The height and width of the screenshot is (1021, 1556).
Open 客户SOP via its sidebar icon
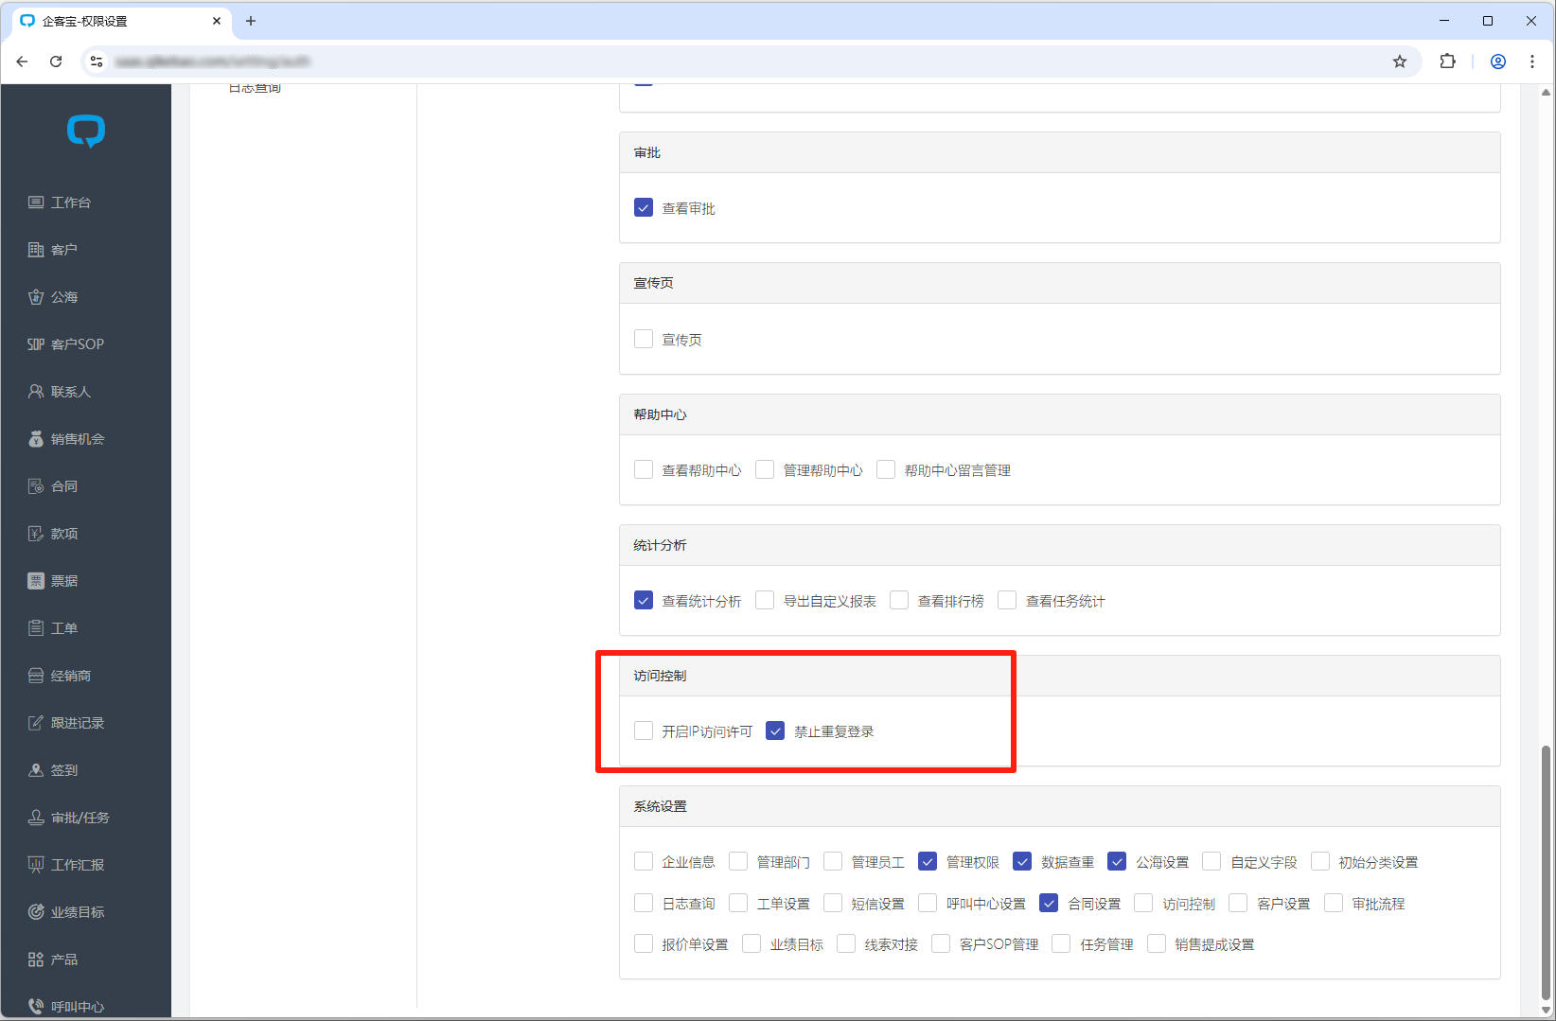point(36,344)
